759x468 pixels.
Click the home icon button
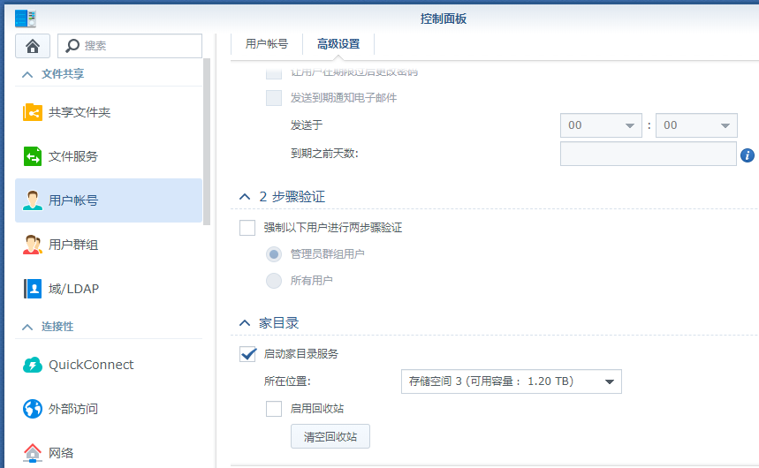pyautogui.click(x=33, y=46)
